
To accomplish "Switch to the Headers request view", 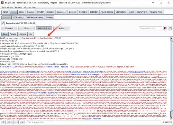I will (22, 34).
